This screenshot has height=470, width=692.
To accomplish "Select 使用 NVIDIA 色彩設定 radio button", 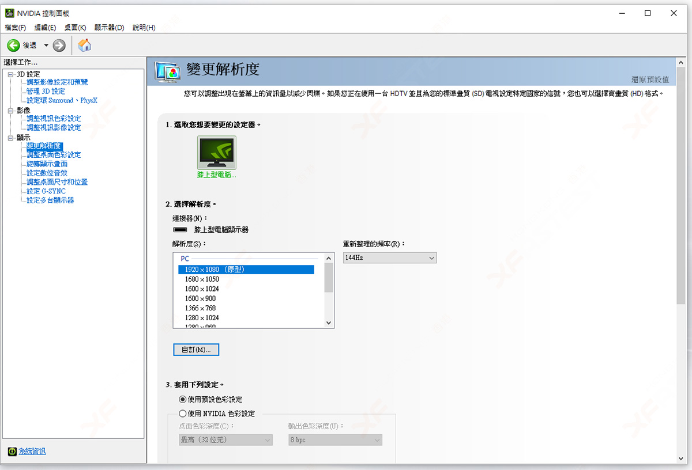I will (183, 414).
